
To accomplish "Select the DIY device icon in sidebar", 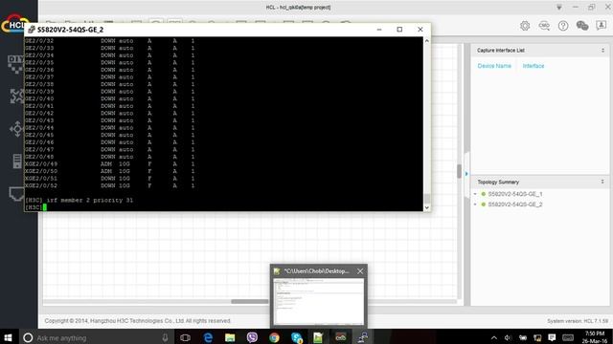I will (x=15, y=64).
